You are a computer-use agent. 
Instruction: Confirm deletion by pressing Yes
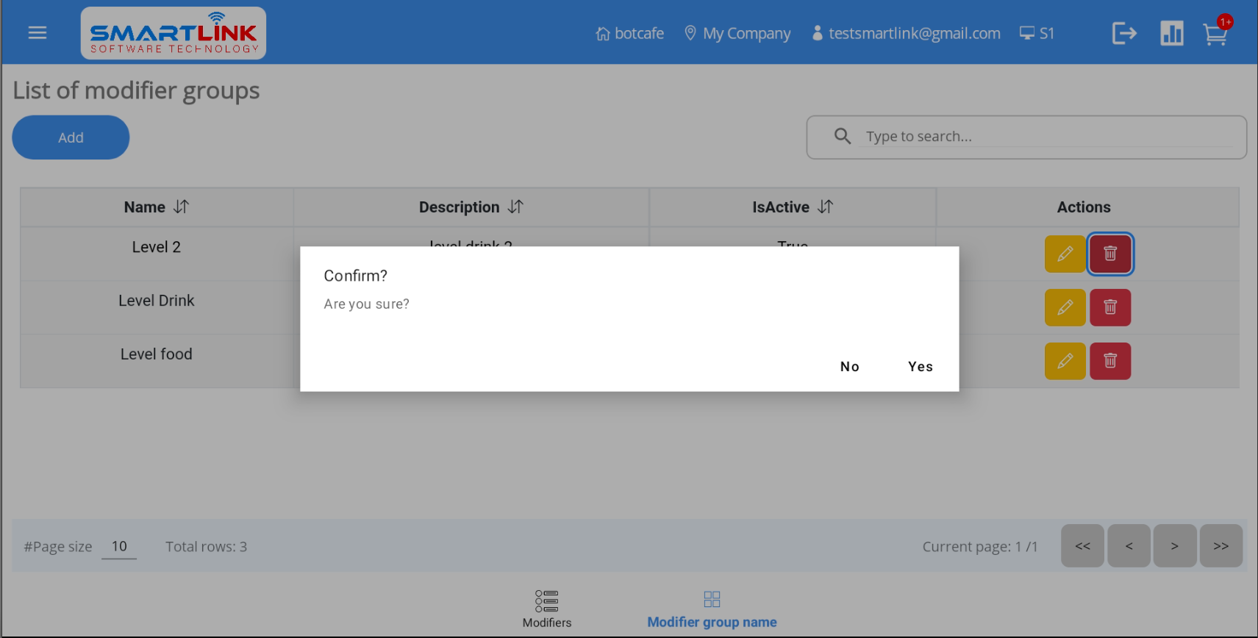[920, 367]
